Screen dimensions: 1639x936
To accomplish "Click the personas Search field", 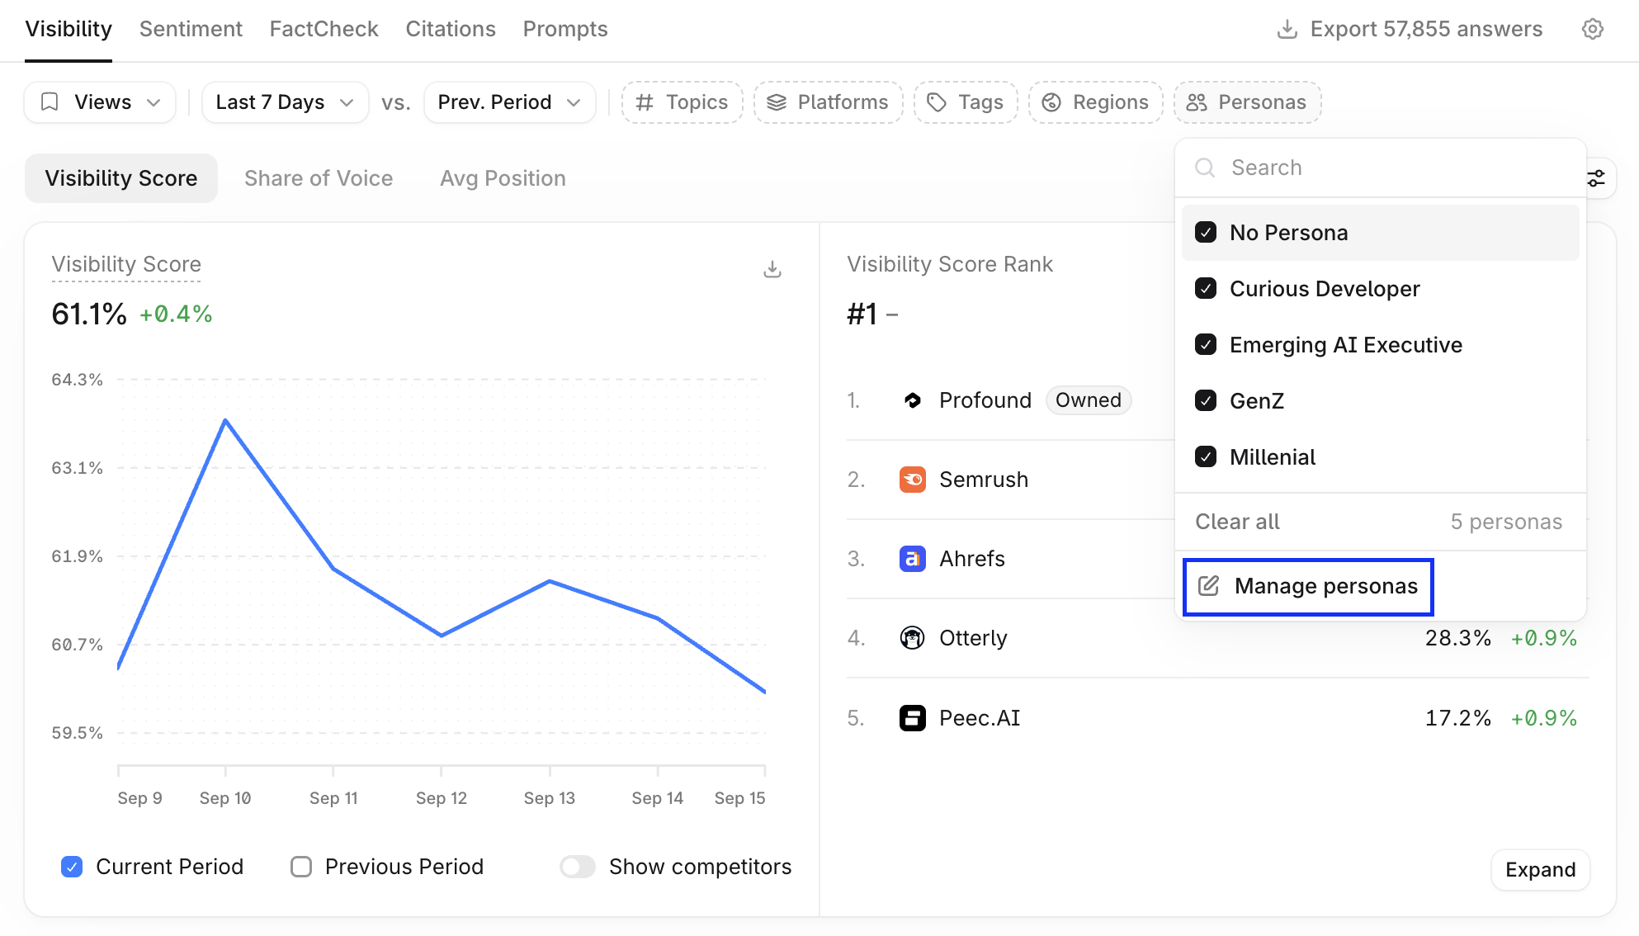I will point(1381,168).
